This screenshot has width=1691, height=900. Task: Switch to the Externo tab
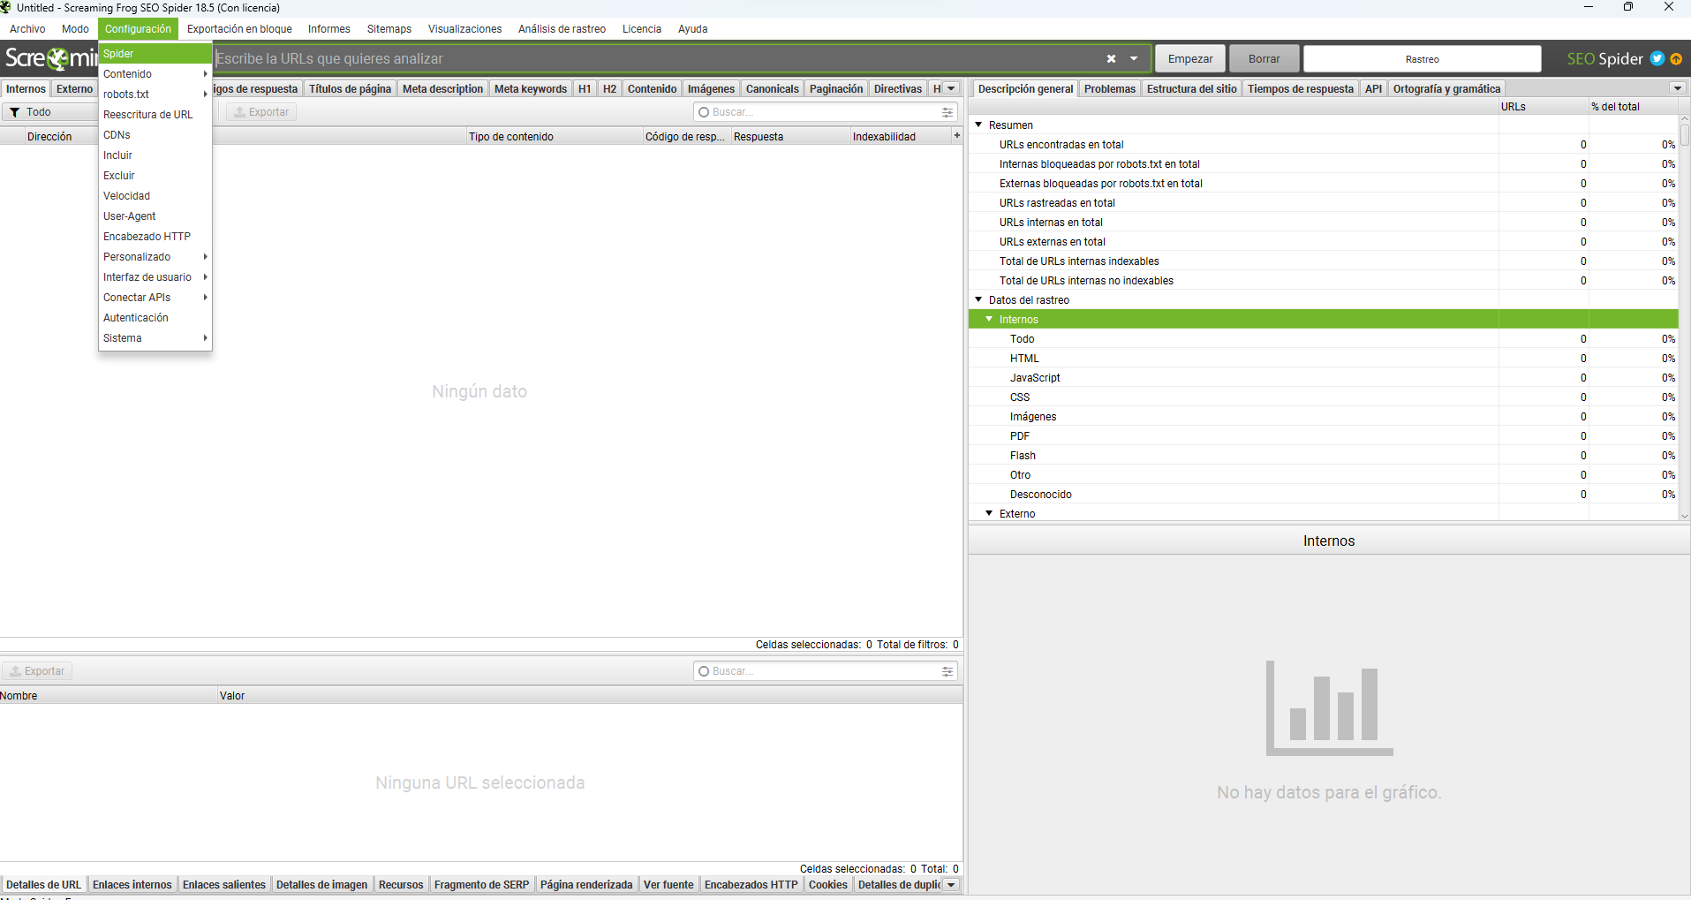(x=74, y=88)
